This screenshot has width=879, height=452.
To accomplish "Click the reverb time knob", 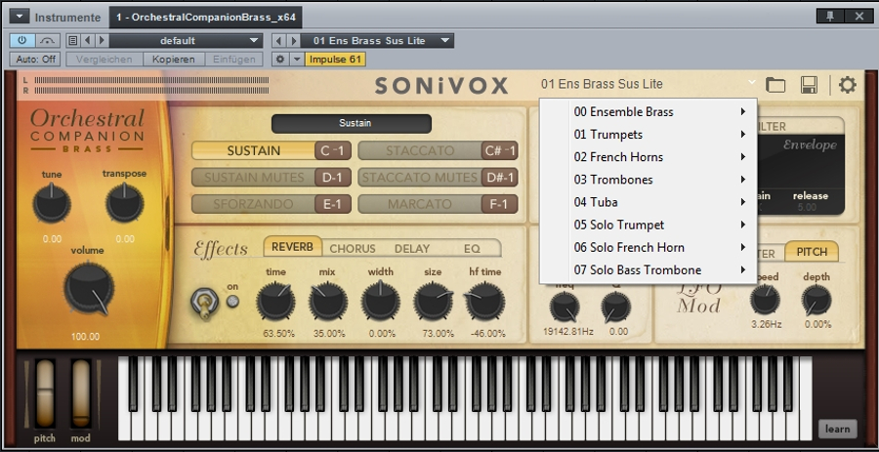I will coord(275,302).
